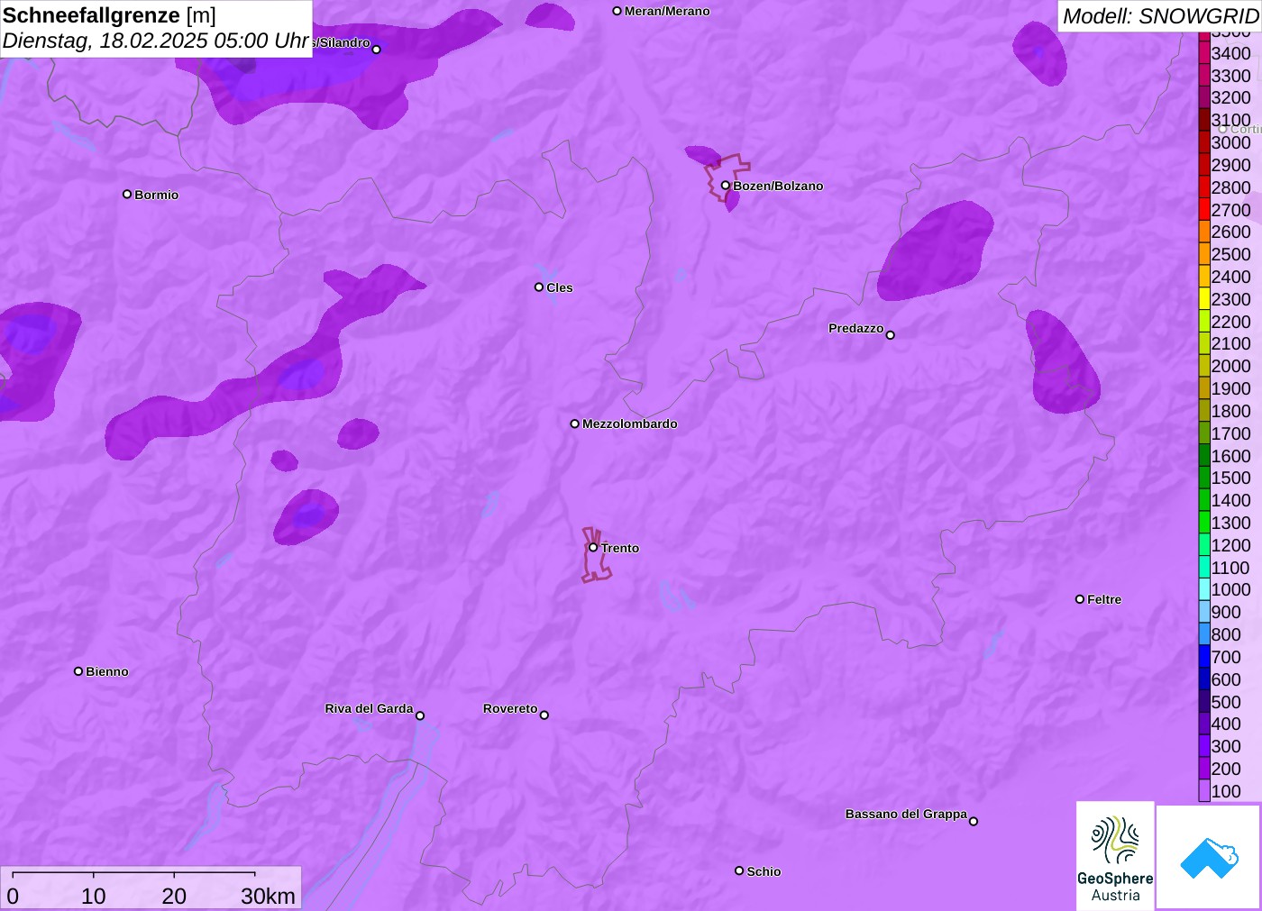This screenshot has width=1262, height=911.
Task: Select the Trento city marker dot
Action: coord(593,547)
